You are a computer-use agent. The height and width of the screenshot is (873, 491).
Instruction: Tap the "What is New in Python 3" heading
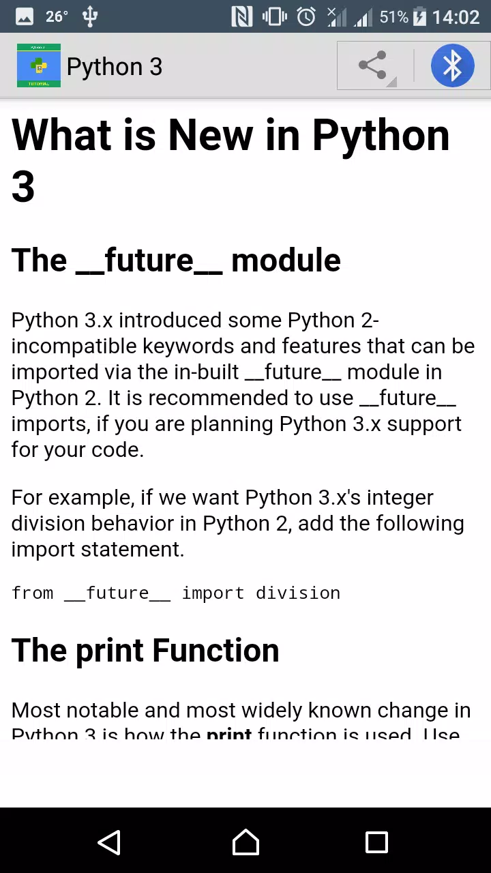tap(230, 160)
